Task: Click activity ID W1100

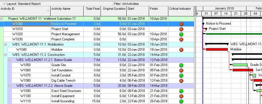Action: click(x=25, y=96)
